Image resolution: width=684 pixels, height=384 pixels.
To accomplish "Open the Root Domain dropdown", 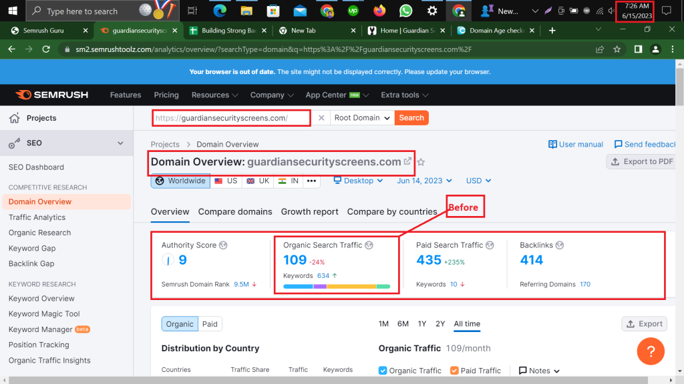I will pyautogui.click(x=361, y=118).
